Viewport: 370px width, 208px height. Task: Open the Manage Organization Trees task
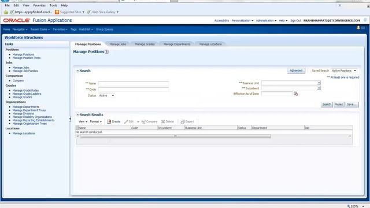29,124
